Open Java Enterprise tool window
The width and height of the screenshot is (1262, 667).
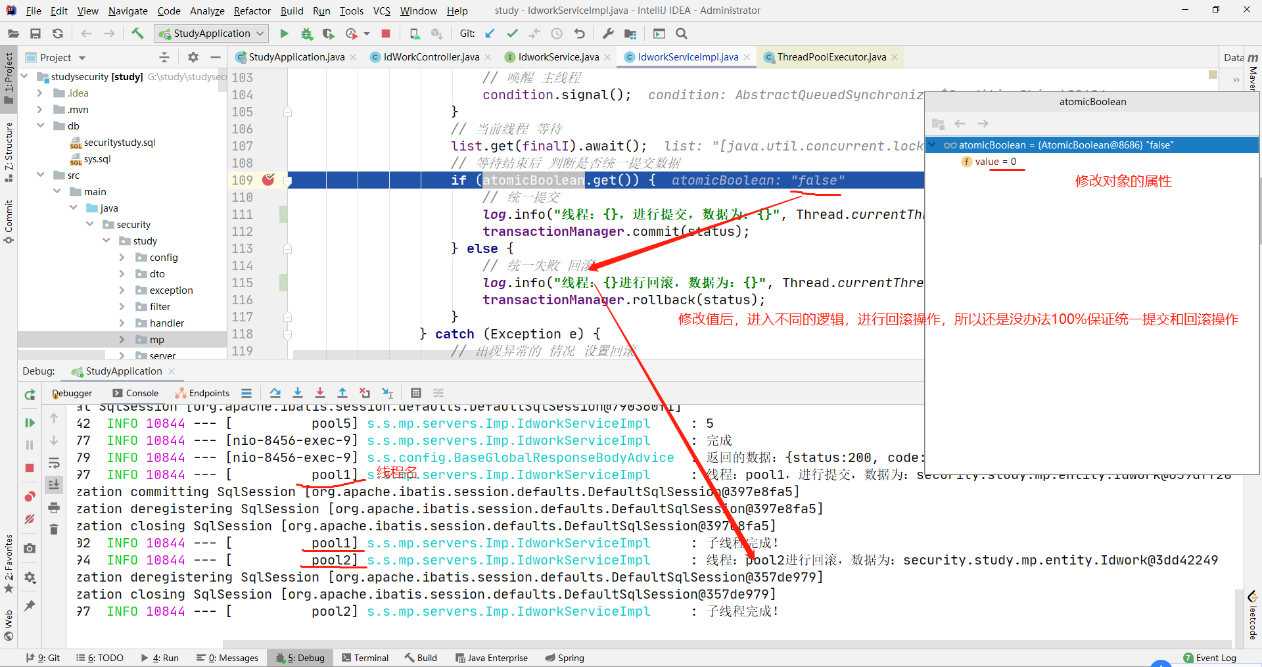491,658
